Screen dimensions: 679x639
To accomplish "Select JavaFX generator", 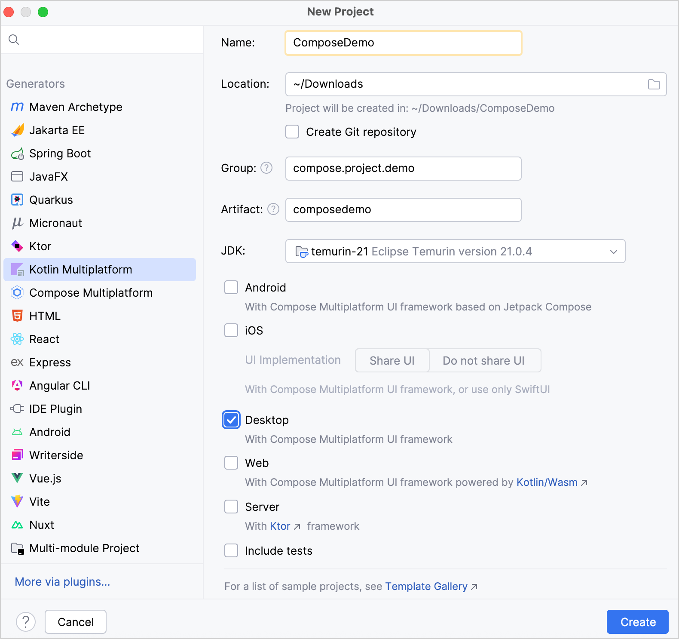I will [x=100, y=176].
